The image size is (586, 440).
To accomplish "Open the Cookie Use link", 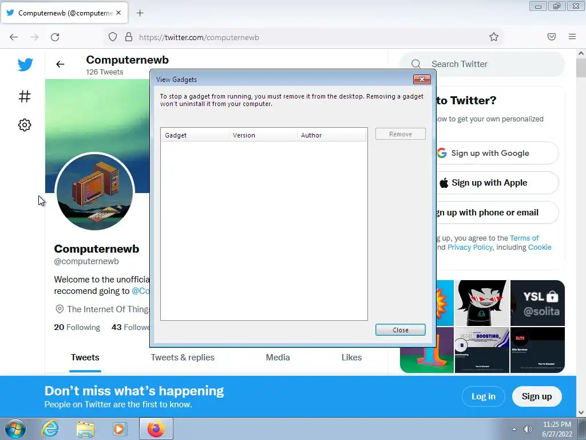I will (540, 247).
